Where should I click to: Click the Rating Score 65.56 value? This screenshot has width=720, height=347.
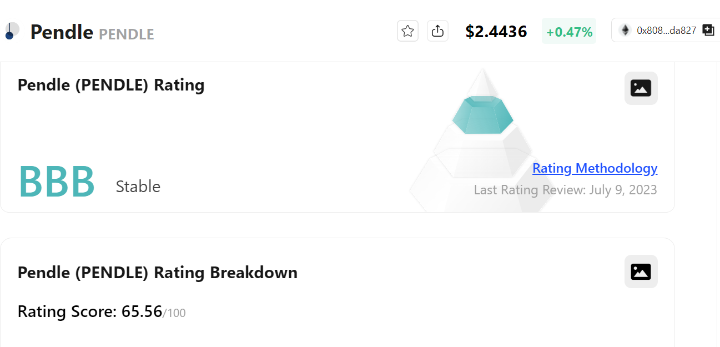pos(142,311)
